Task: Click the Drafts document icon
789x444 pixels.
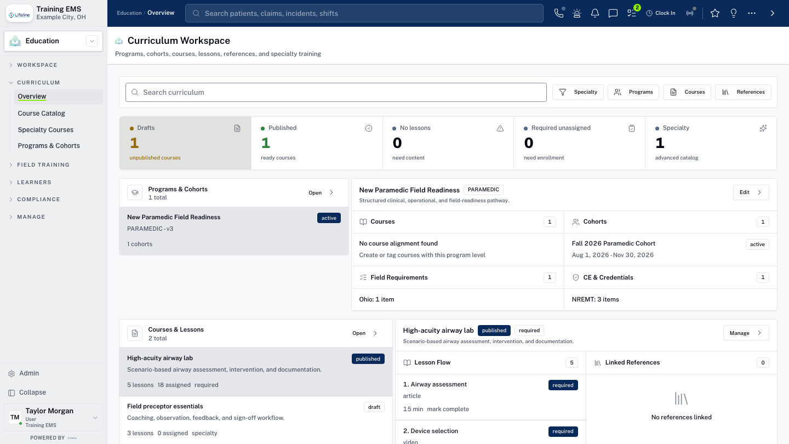Action: point(237,128)
